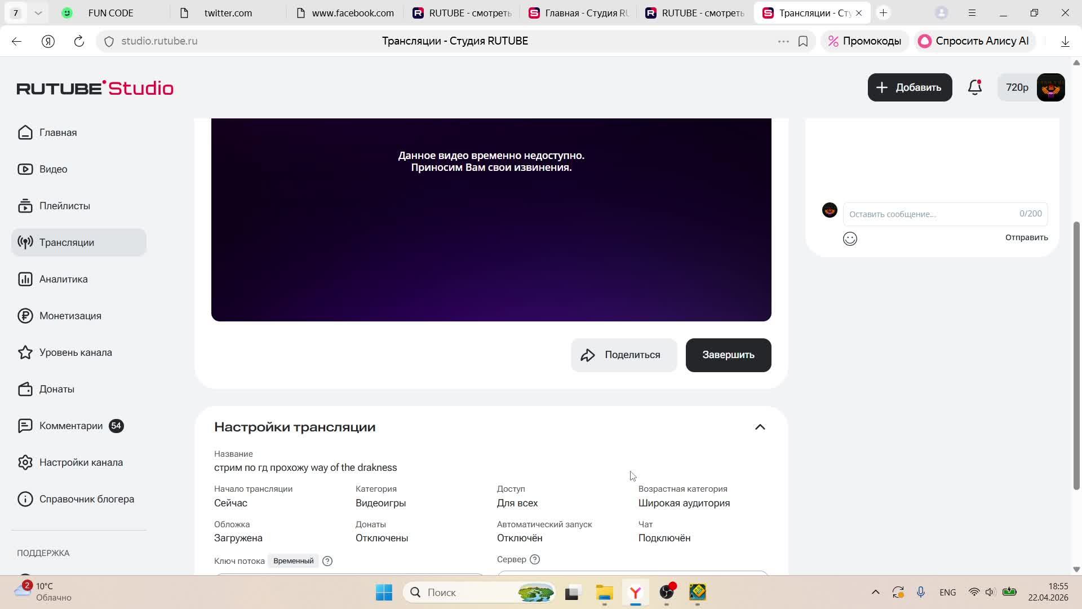
Task: Bookmark page with browser bookmark icon
Action: (803, 41)
